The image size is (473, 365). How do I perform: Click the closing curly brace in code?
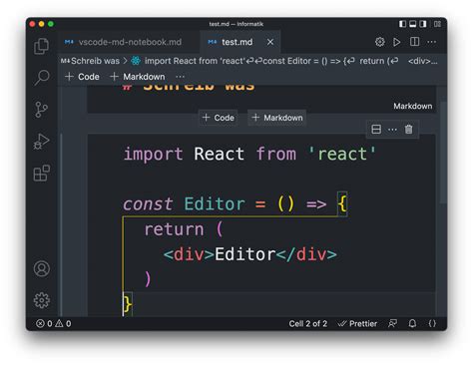click(127, 303)
